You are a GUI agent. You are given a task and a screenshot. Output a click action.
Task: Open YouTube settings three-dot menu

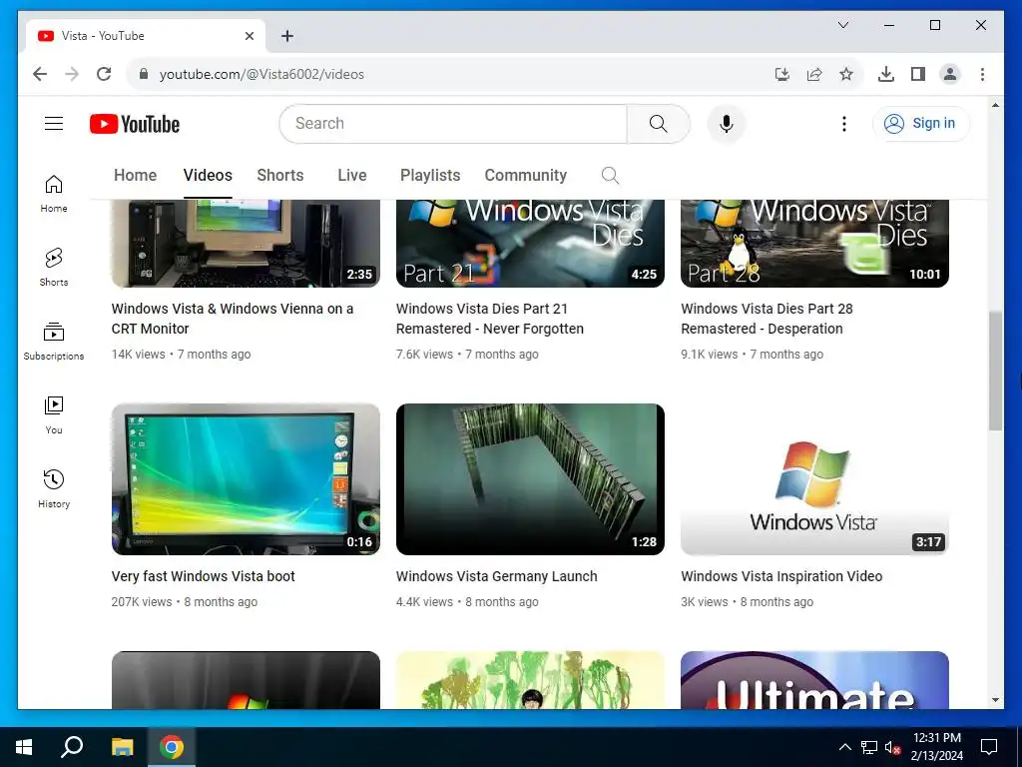point(844,123)
